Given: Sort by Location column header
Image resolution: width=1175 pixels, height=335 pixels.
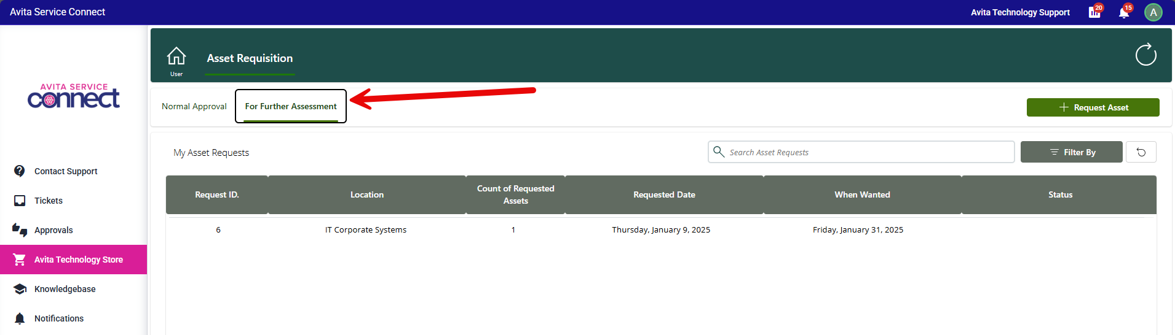Looking at the screenshot, I should [367, 194].
